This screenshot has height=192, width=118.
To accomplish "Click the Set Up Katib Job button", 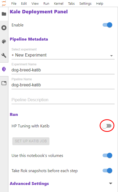I will 31,141.
